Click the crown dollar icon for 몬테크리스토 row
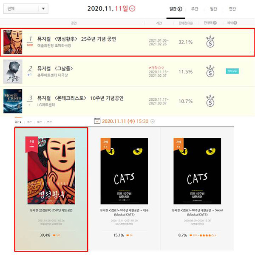255x255 pixels. [x=210, y=101]
